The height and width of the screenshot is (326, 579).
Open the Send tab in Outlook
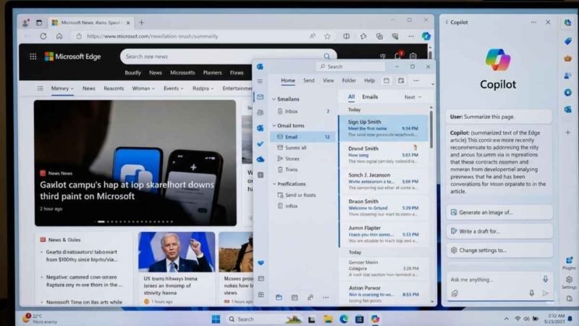point(309,80)
